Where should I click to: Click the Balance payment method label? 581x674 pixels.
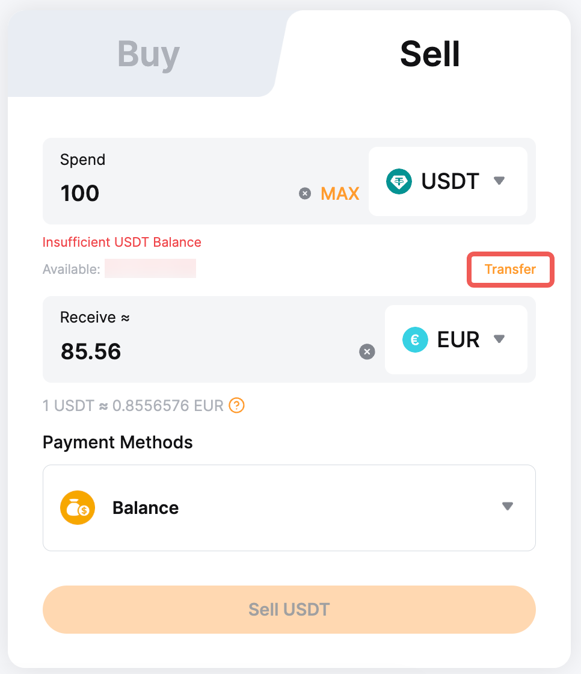click(146, 508)
